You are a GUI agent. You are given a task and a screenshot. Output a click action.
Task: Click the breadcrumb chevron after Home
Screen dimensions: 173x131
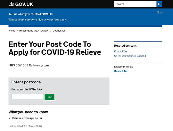tap(17, 31)
